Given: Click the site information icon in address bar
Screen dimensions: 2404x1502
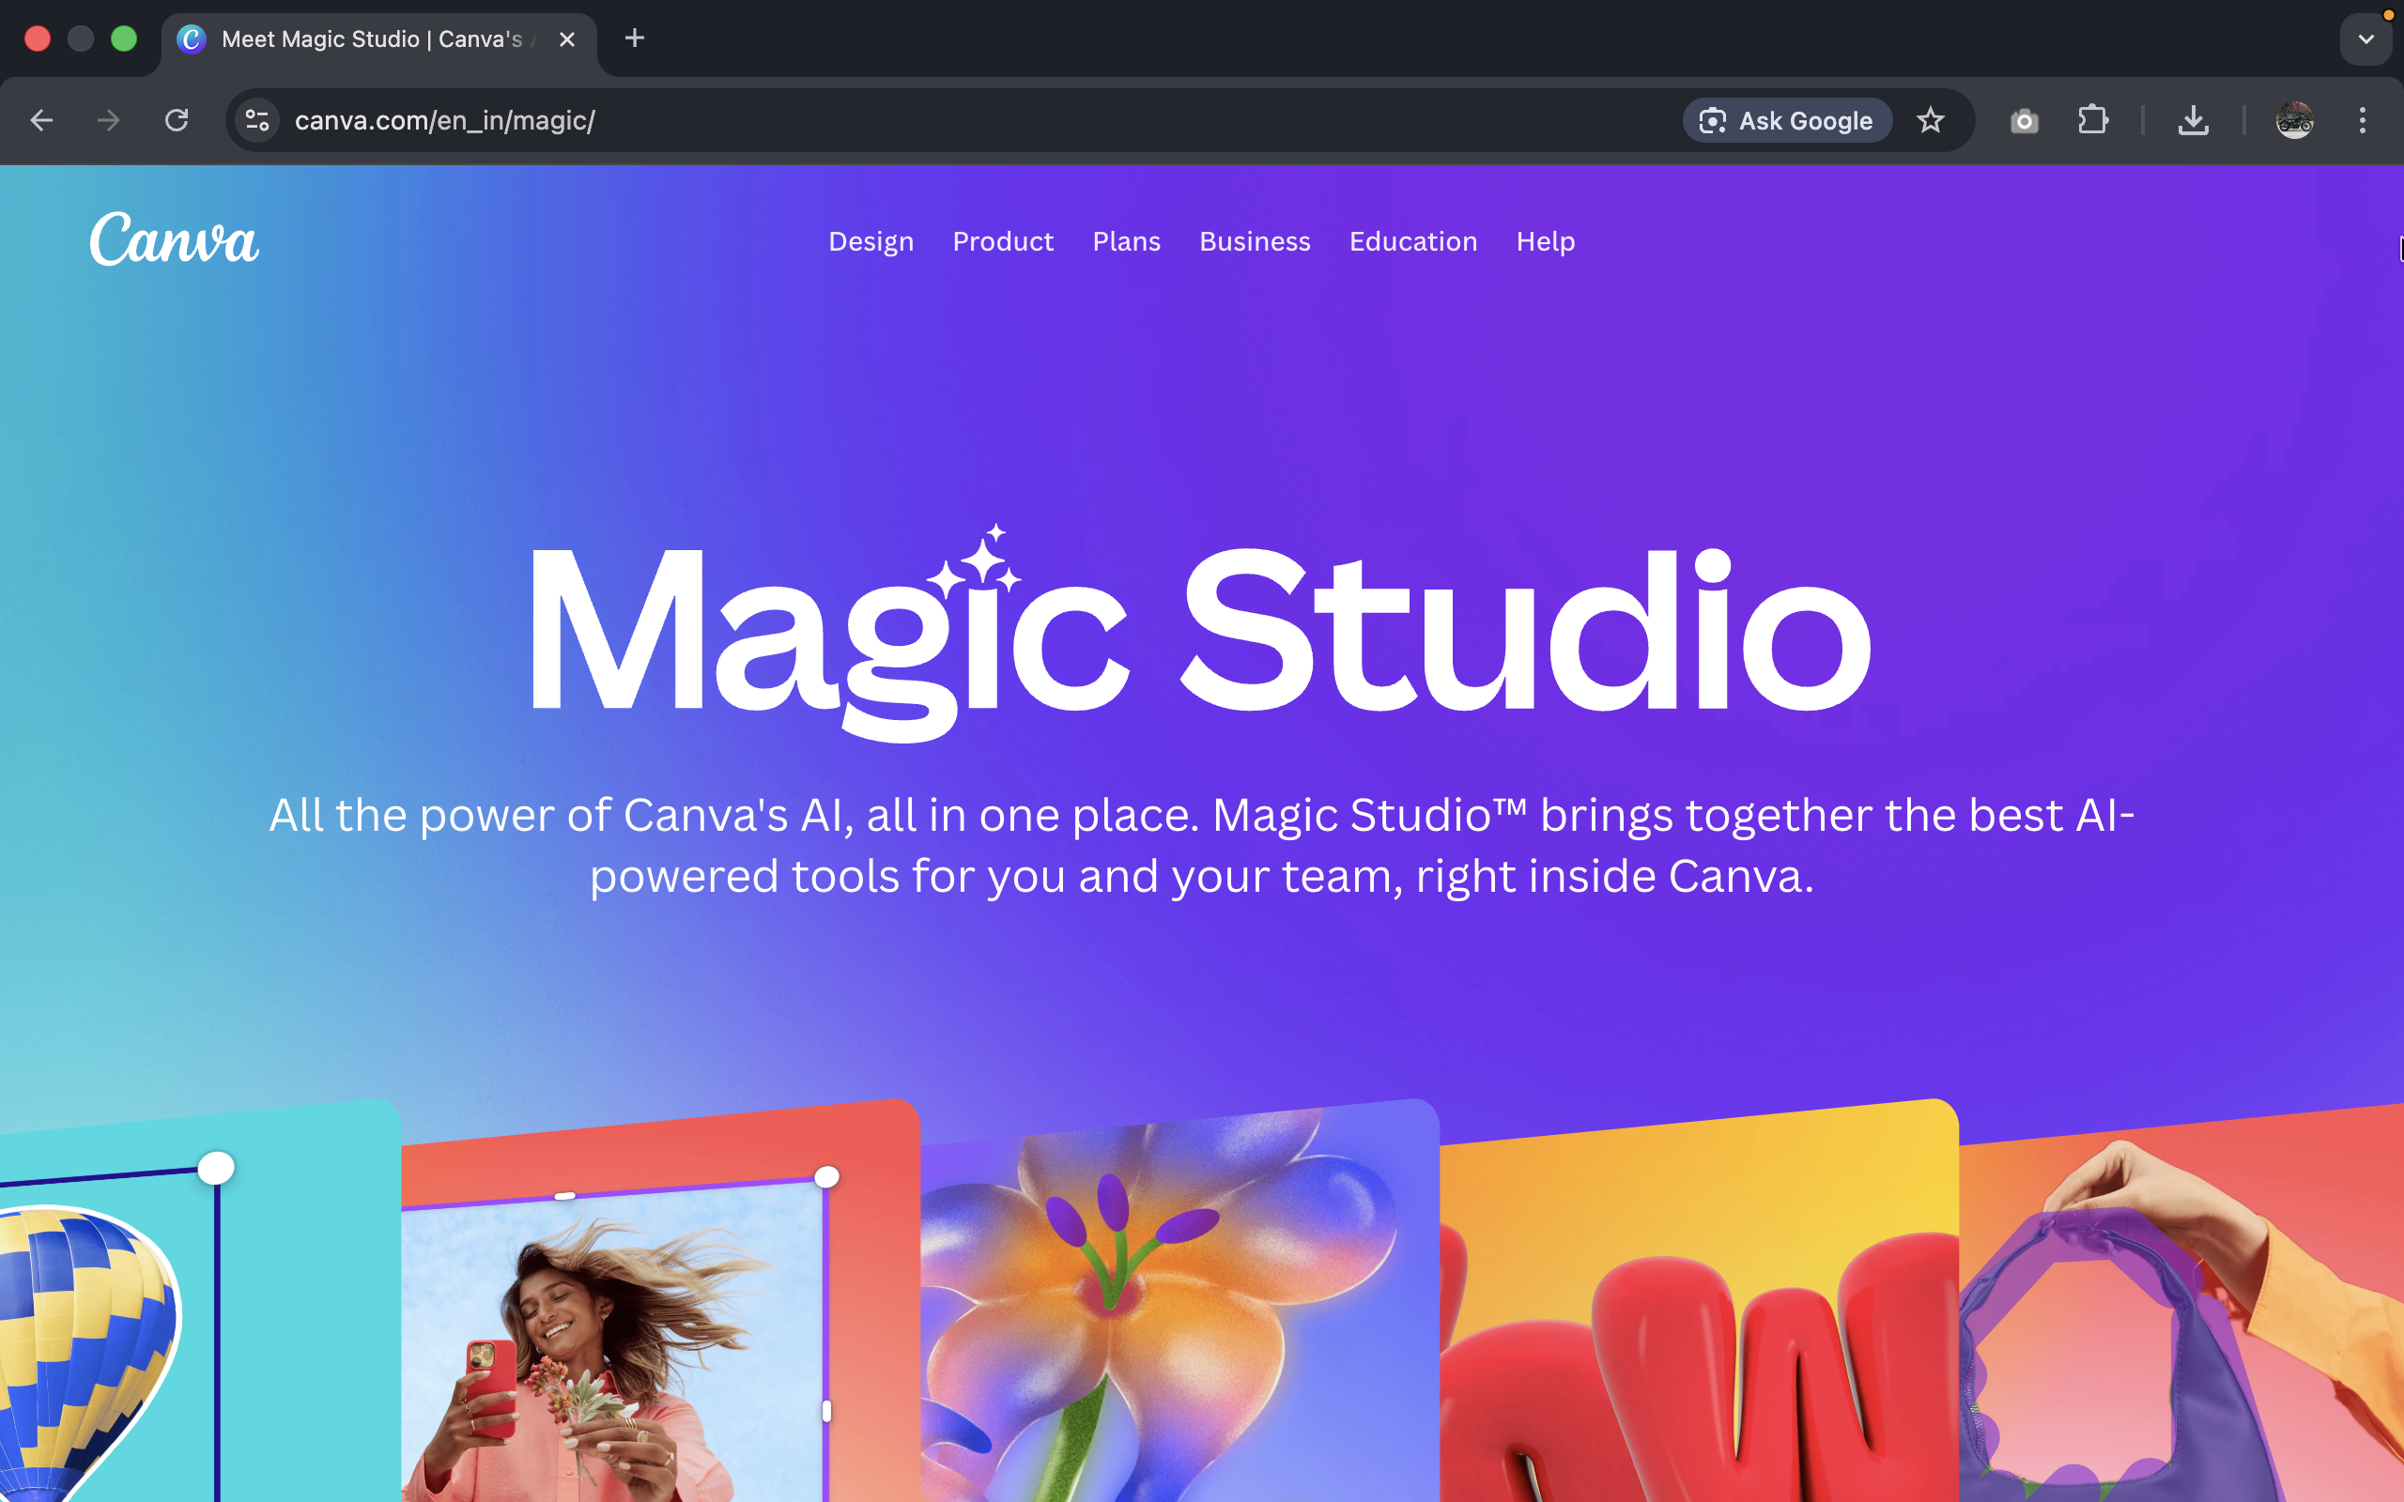Looking at the screenshot, I should click(x=256, y=120).
